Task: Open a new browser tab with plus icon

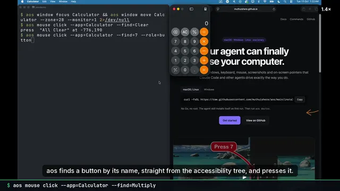Action: 310,9
